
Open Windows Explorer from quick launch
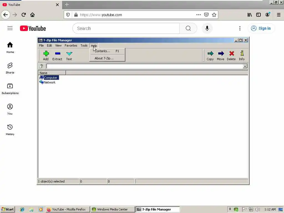(x=31, y=209)
